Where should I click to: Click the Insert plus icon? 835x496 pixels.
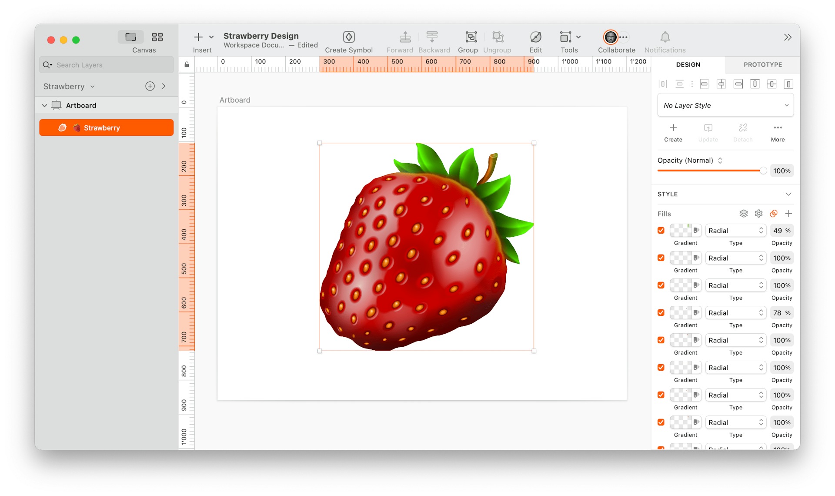pos(198,37)
